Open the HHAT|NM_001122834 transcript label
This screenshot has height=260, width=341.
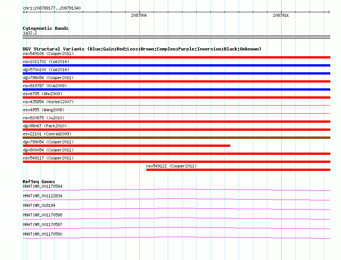coord(43,196)
